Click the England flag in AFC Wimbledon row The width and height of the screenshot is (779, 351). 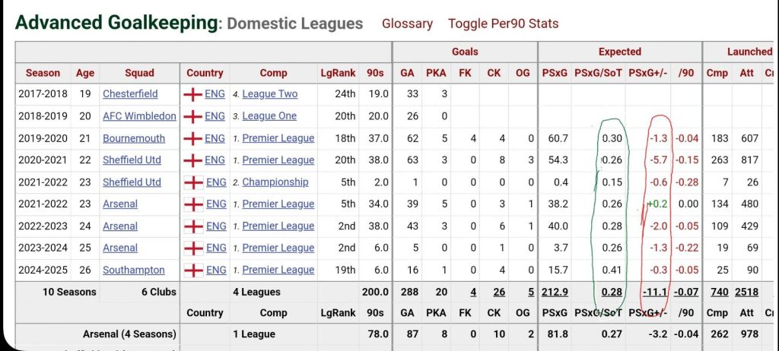point(194,116)
